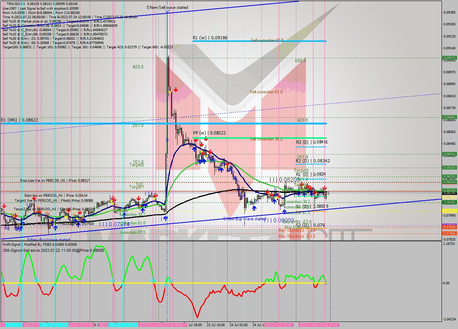Click the highlighted 0.08145 price on the right axis

tap(450, 194)
